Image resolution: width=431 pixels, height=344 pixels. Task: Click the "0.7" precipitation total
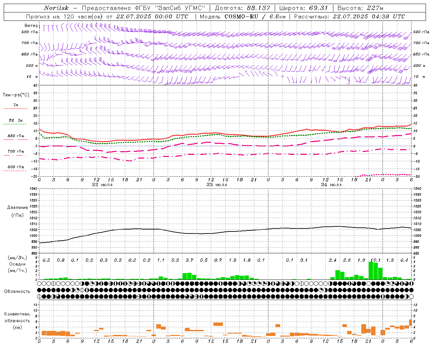point(218,260)
